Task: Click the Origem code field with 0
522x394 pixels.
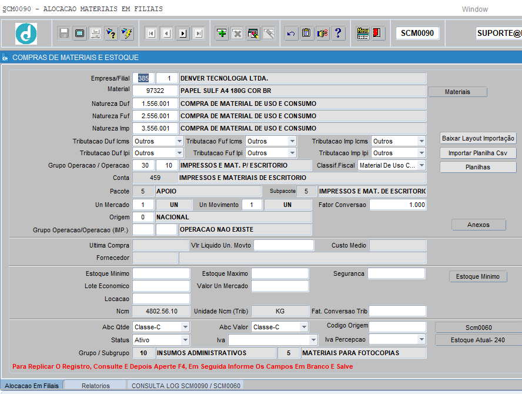Action: [x=143, y=217]
